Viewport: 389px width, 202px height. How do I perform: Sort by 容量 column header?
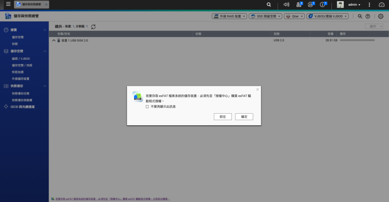330,34
